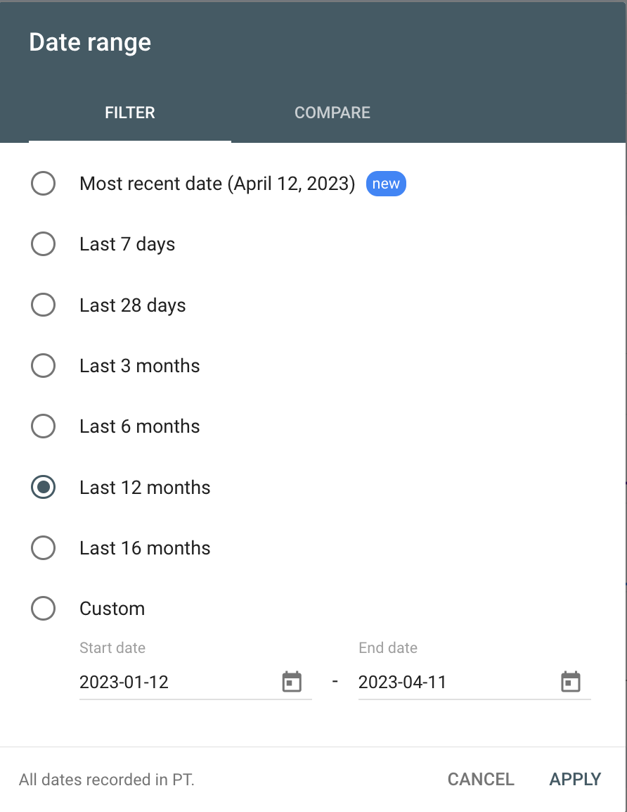Click the 'All dates recorded in PT' text

[x=106, y=780]
